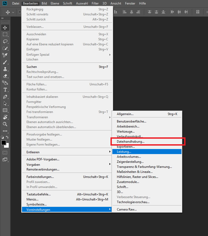Screen dimensions: 208x236
Task: Select the Pen tool
Action: coord(5,97)
